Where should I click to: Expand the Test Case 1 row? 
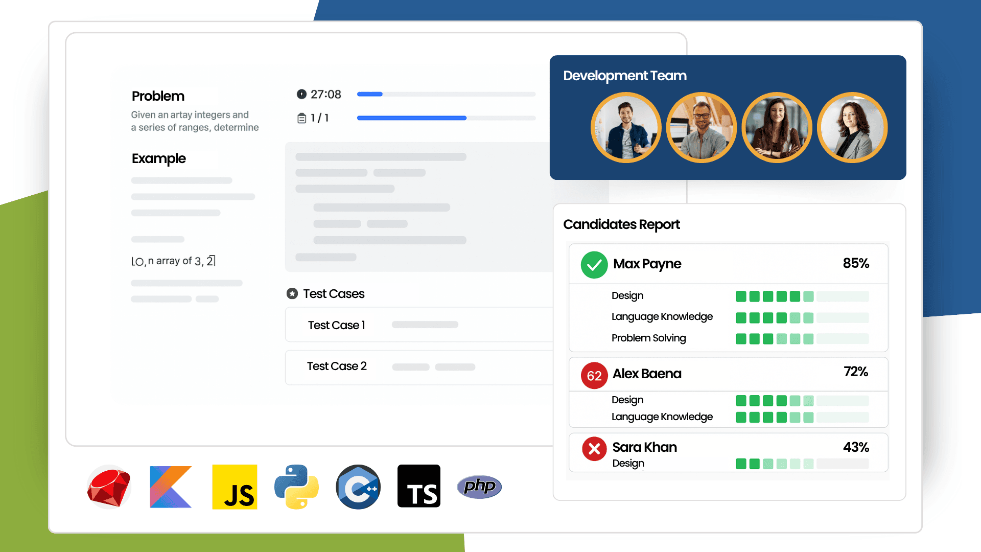point(336,325)
